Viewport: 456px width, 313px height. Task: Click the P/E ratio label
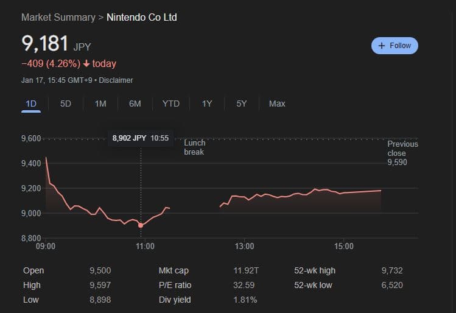[x=175, y=285]
